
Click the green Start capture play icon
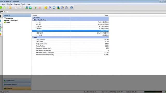pos(36,8)
